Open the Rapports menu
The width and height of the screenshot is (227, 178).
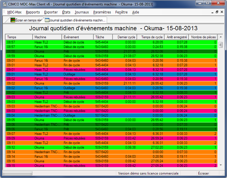[x=33, y=12]
